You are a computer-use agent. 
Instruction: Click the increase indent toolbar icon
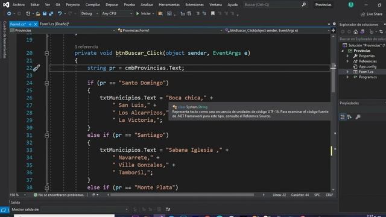tap(204, 13)
